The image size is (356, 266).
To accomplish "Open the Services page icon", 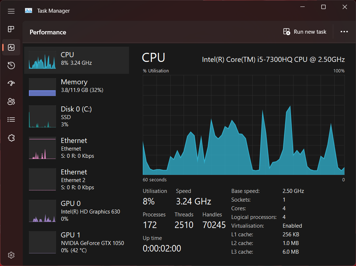I will point(11,138).
